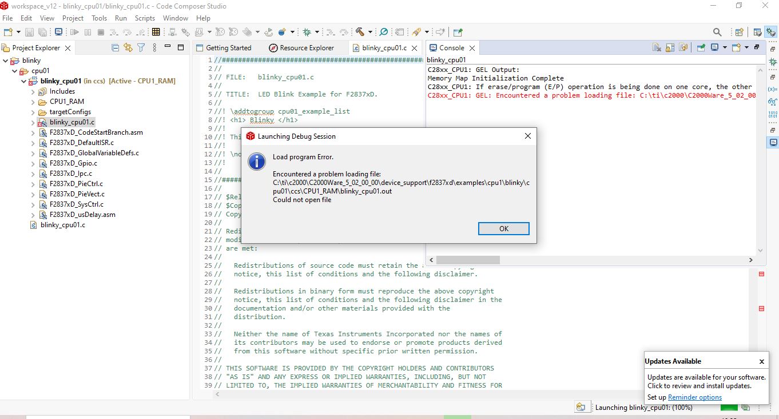
Task: Click the Console horizontal scrollbar thumb
Action: 468,260
